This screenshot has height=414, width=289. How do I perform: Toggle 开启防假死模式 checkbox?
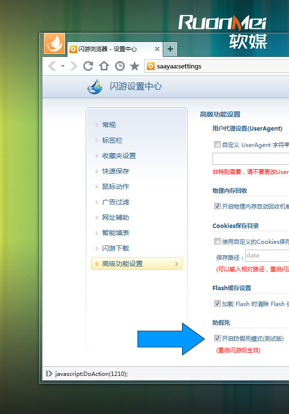pos(217,338)
